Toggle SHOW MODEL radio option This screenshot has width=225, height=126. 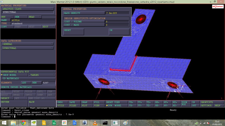[14, 75]
